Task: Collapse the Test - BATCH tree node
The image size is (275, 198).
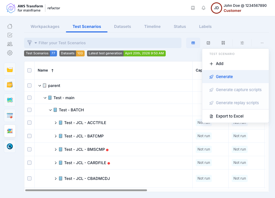Action: click(x=50, y=110)
